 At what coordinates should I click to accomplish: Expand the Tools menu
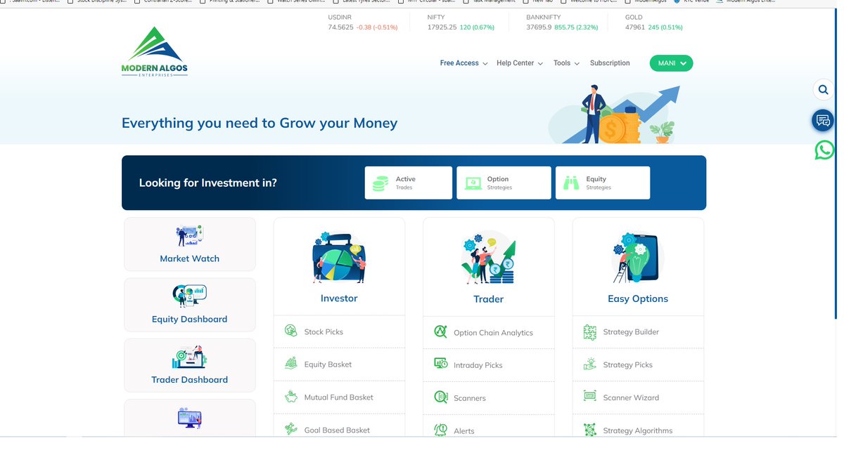566,63
